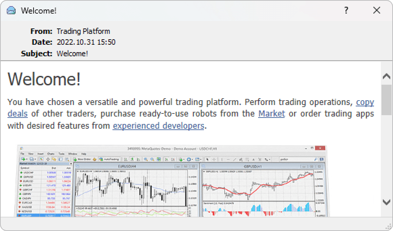393x231 pixels.
Task: Click the File menu in embedded screenshot
Action: point(22,154)
